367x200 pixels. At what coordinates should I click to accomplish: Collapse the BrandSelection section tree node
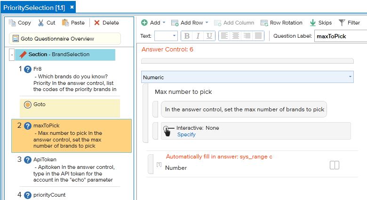click(12, 55)
